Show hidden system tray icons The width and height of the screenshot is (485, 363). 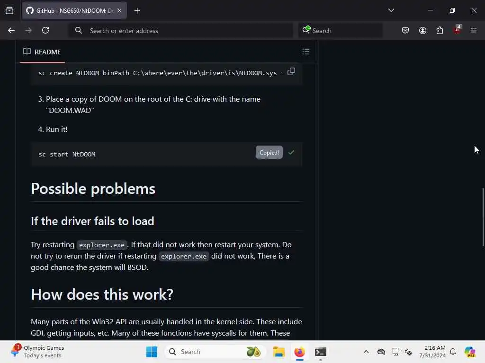point(366,352)
